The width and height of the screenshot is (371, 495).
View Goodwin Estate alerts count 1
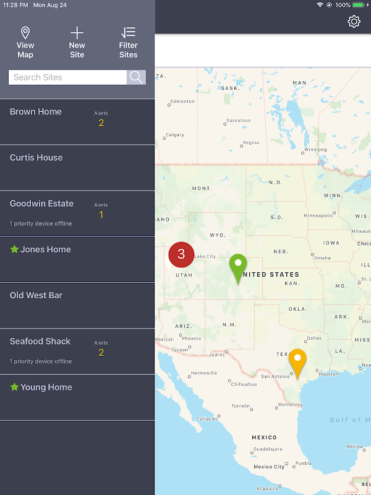[101, 215]
